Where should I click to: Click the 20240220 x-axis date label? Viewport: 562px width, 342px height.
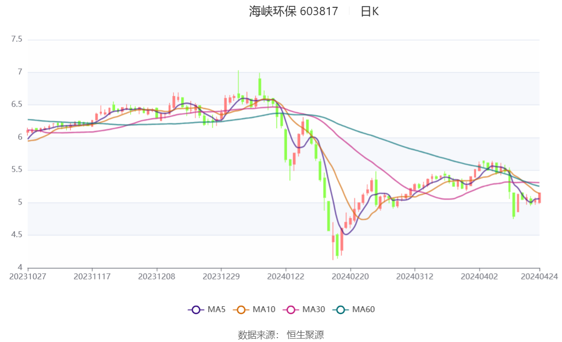[x=351, y=276]
